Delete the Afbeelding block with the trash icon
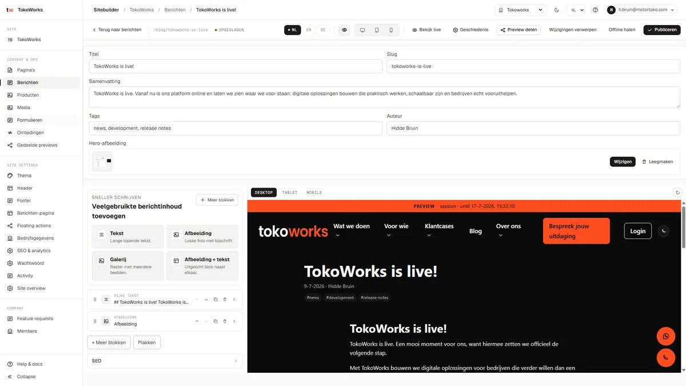Image resolution: width=686 pixels, height=386 pixels. 225,321
